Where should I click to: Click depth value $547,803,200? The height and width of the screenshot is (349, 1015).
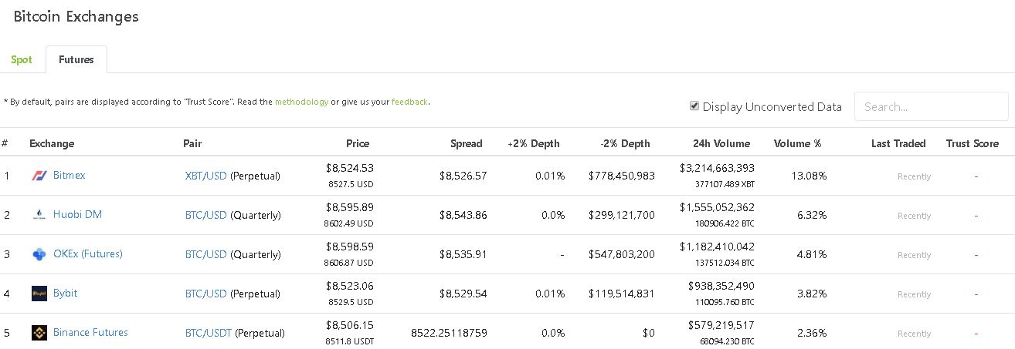coord(622,254)
